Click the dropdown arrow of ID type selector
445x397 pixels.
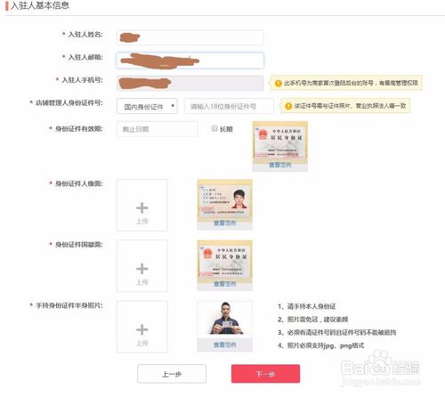(173, 106)
